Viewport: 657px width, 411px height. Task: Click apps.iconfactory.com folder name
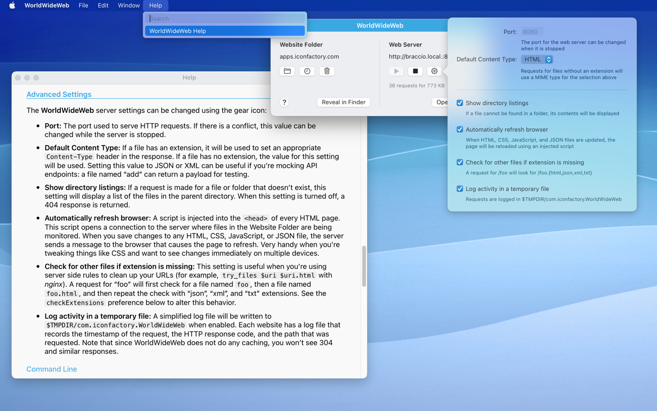309,57
